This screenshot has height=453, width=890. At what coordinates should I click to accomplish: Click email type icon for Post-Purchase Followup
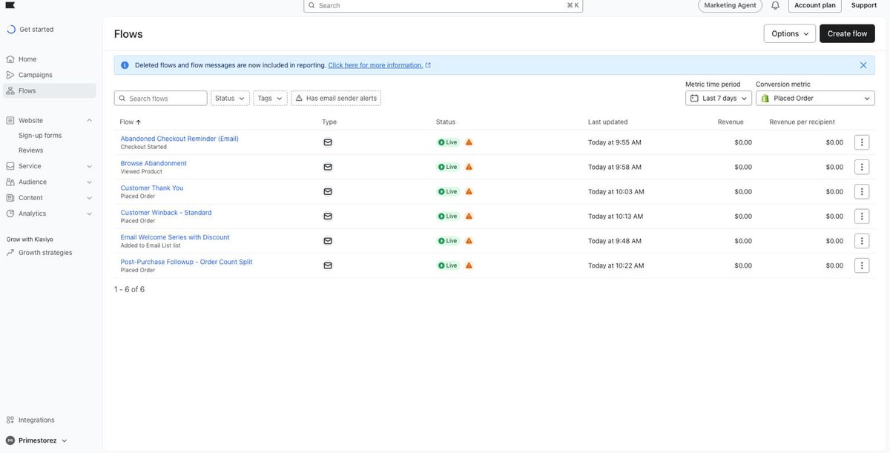[x=328, y=265]
